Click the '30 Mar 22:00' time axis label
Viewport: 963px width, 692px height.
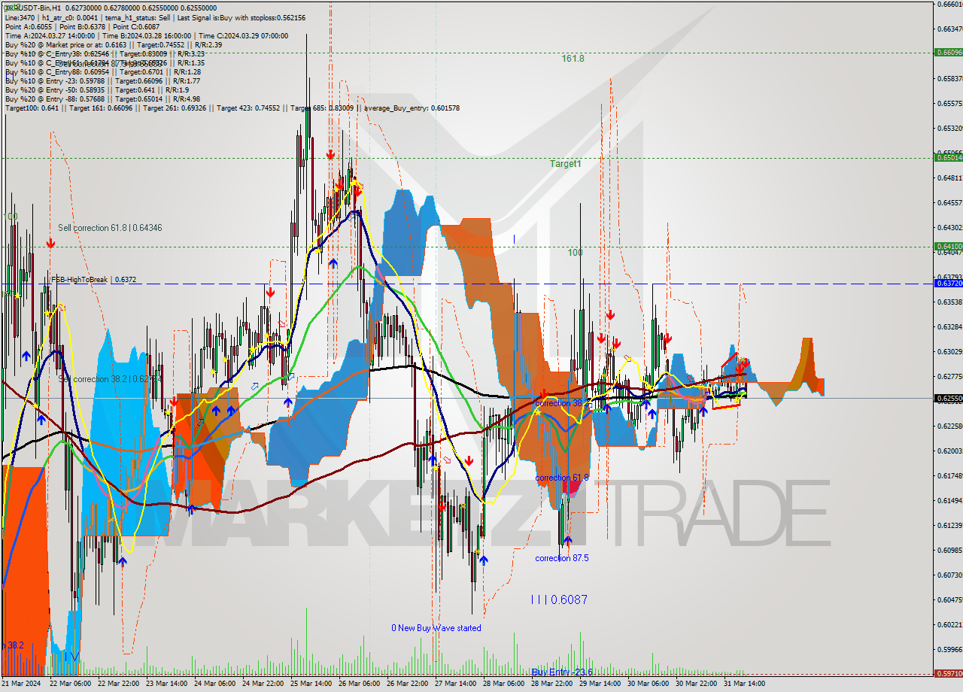point(695,684)
